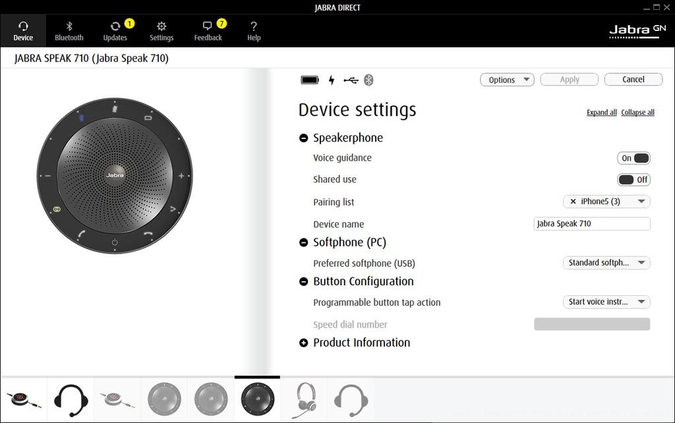The height and width of the screenshot is (423, 675).
Task: Collapse the Speakerphone section
Action: pyautogui.click(x=303, y=138)
